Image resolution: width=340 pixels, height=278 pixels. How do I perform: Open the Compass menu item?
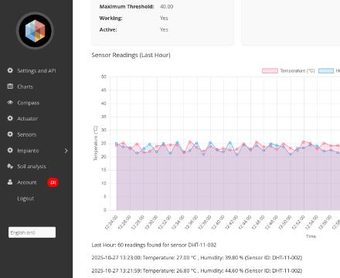28,103
